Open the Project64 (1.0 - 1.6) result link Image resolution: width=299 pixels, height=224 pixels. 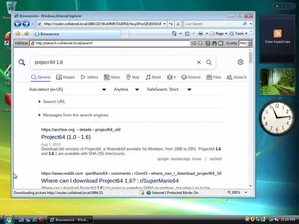point(66,137)
